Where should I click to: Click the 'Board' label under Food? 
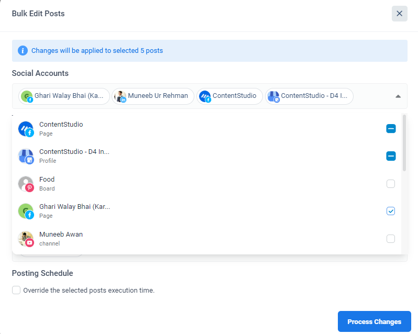tap(47, 188)
